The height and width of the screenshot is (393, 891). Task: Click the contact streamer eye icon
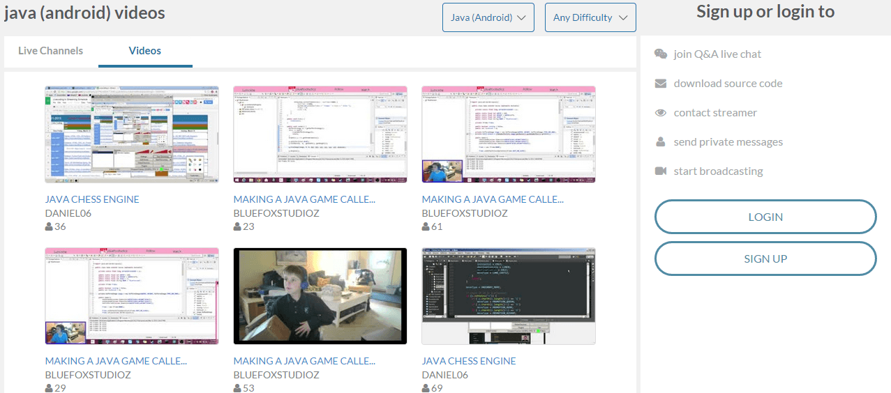click(661, 113)
